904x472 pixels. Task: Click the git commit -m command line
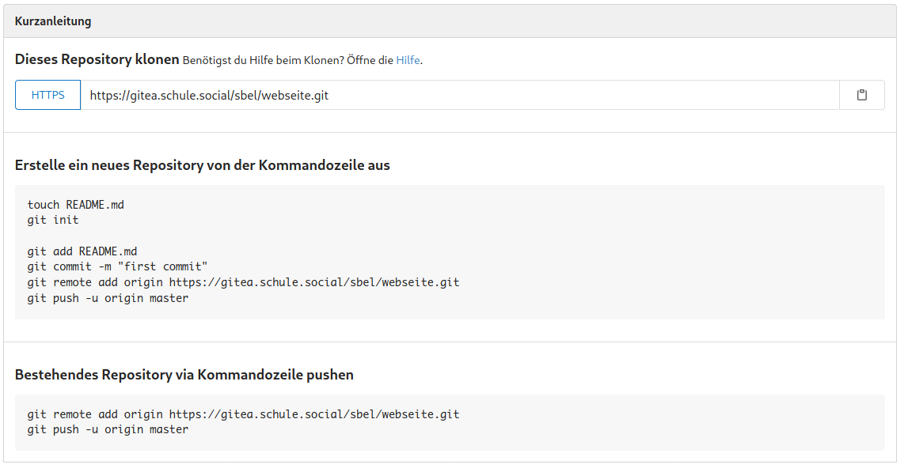click(x=117, y=266)
